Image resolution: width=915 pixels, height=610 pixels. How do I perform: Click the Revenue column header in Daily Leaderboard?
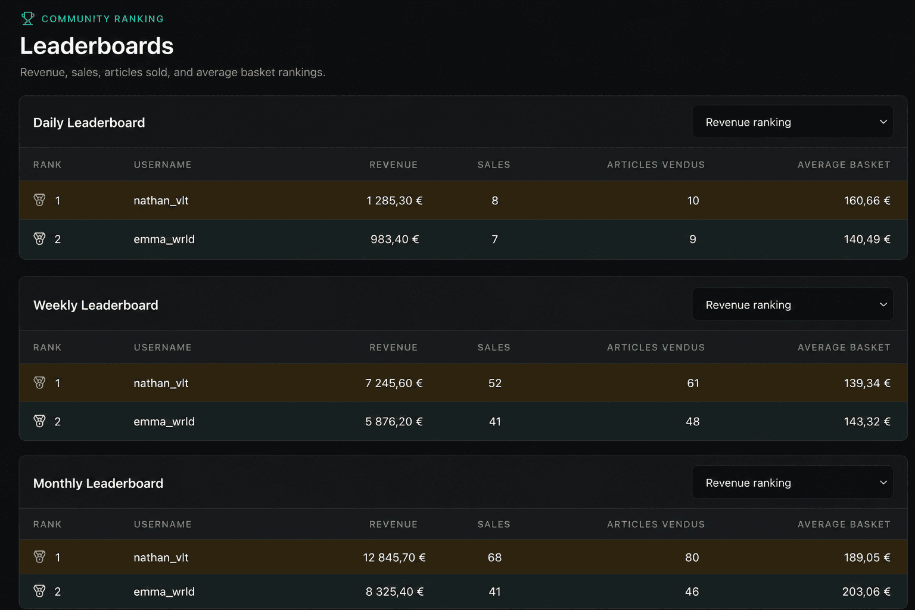click(393, 164)
